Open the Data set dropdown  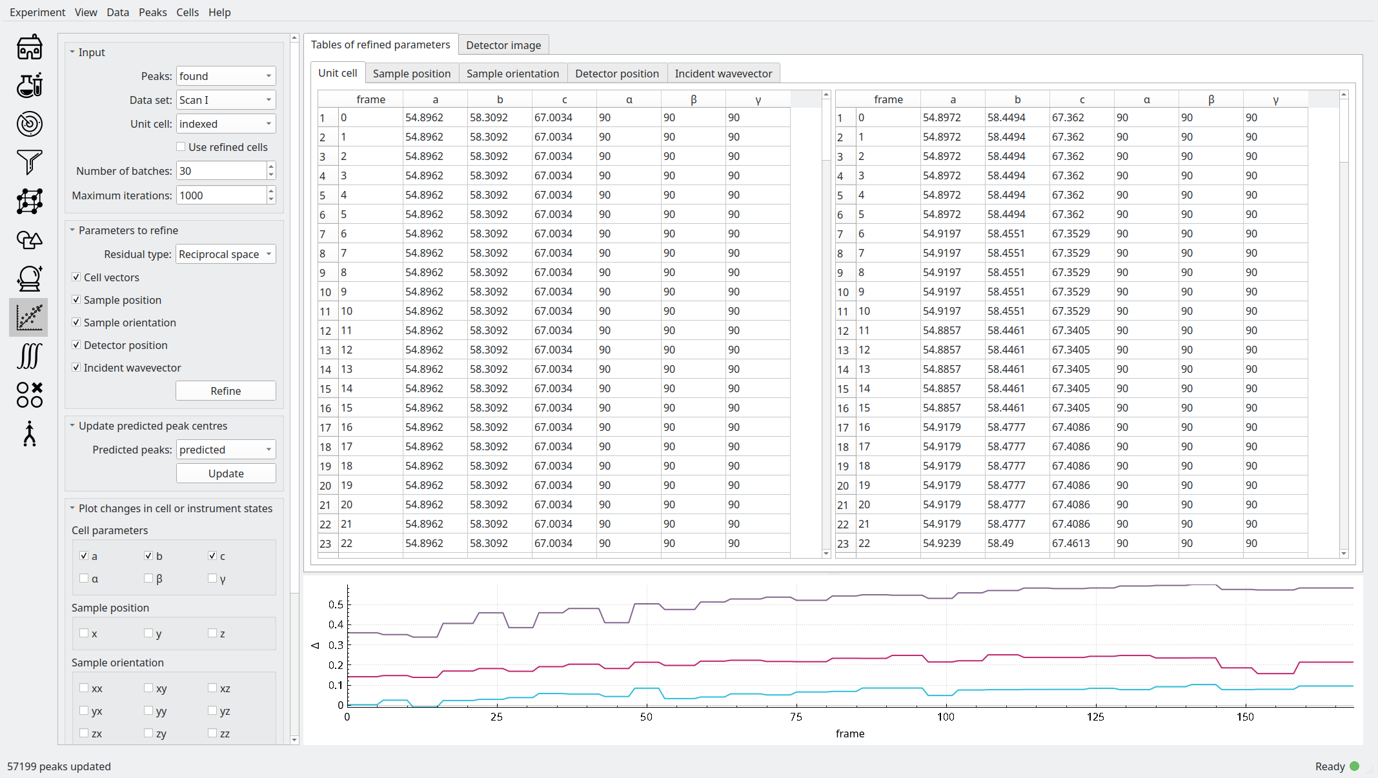tap(225, 100)
